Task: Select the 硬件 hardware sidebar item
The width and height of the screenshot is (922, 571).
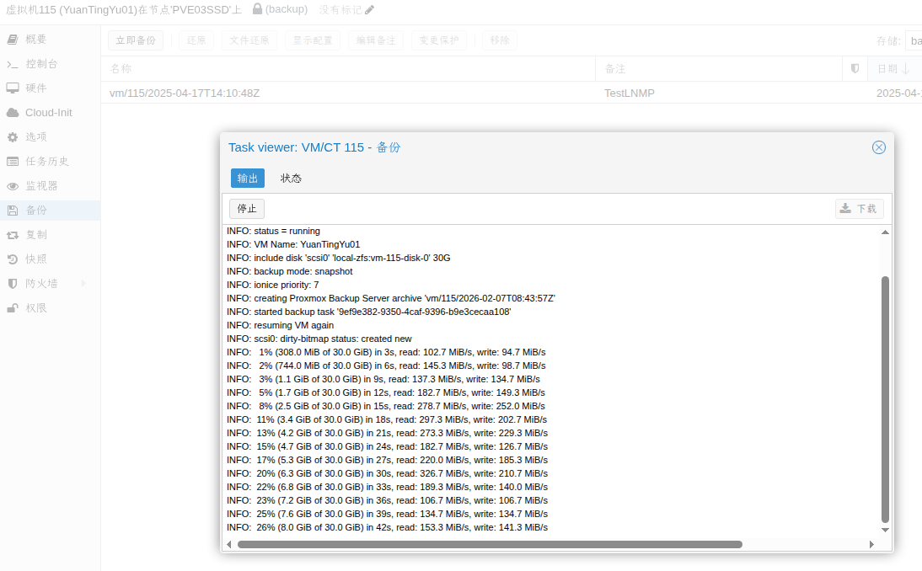Action: pos(35,88)
